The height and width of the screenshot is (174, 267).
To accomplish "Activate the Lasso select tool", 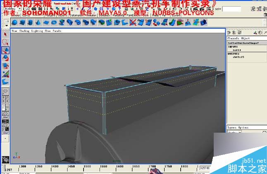I will (x=6, y=42).
